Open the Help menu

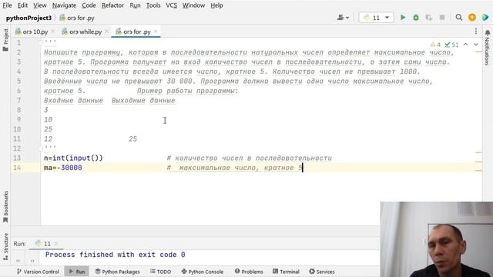[216, 5]
